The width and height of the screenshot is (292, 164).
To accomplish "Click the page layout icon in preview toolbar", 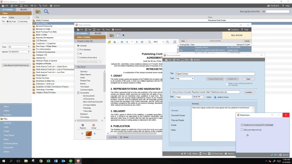I will click(x=175, y=42).
